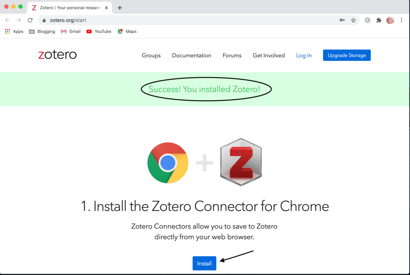Screen dimensions: 410x275
Task: Click the Upgrade Storage button
Action: [x=347, y=55]
